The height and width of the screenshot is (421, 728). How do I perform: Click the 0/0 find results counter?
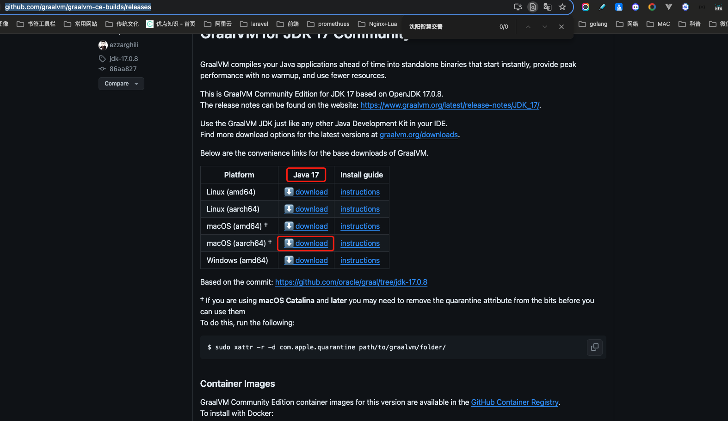tap(504, 27)
